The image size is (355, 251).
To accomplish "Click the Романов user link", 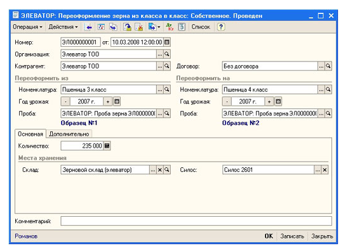I will pyautogui.click(x=26, y=236).
